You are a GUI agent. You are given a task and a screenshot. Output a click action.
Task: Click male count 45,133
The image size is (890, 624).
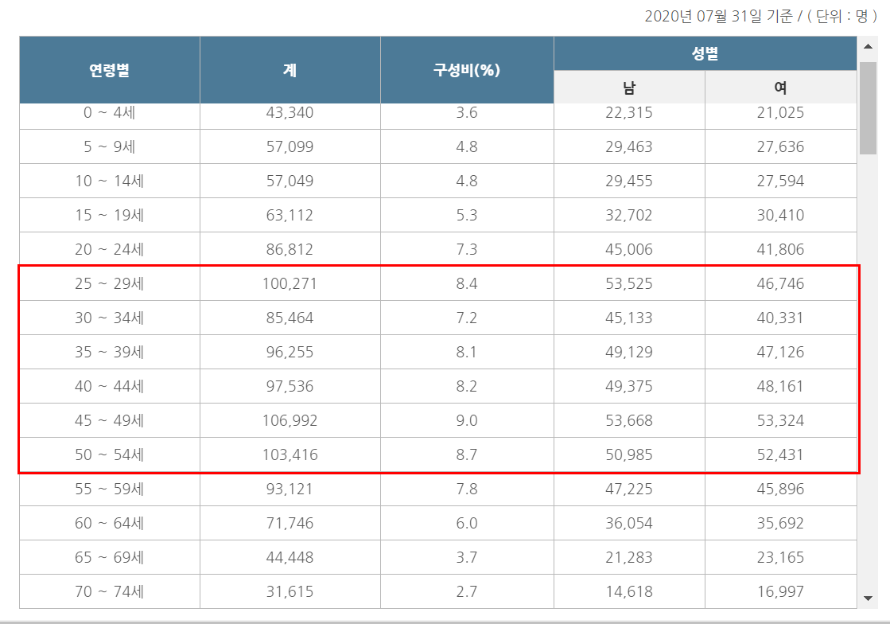[629, 318]
